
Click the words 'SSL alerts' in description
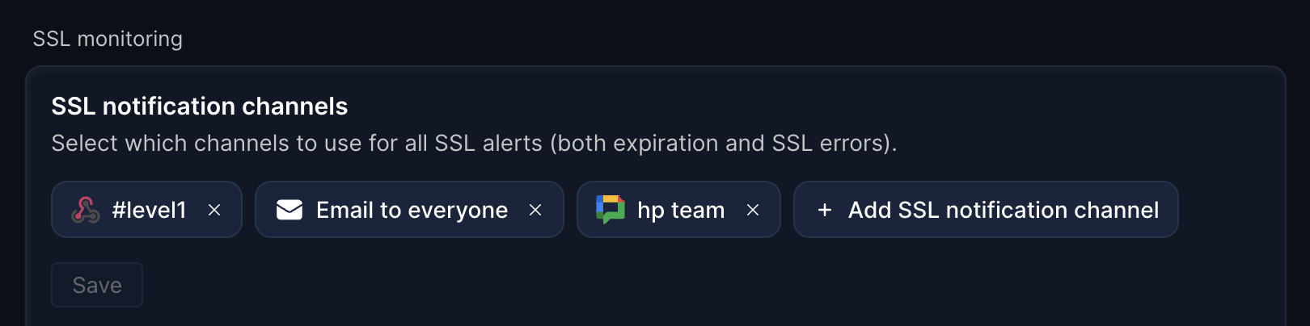488,143
